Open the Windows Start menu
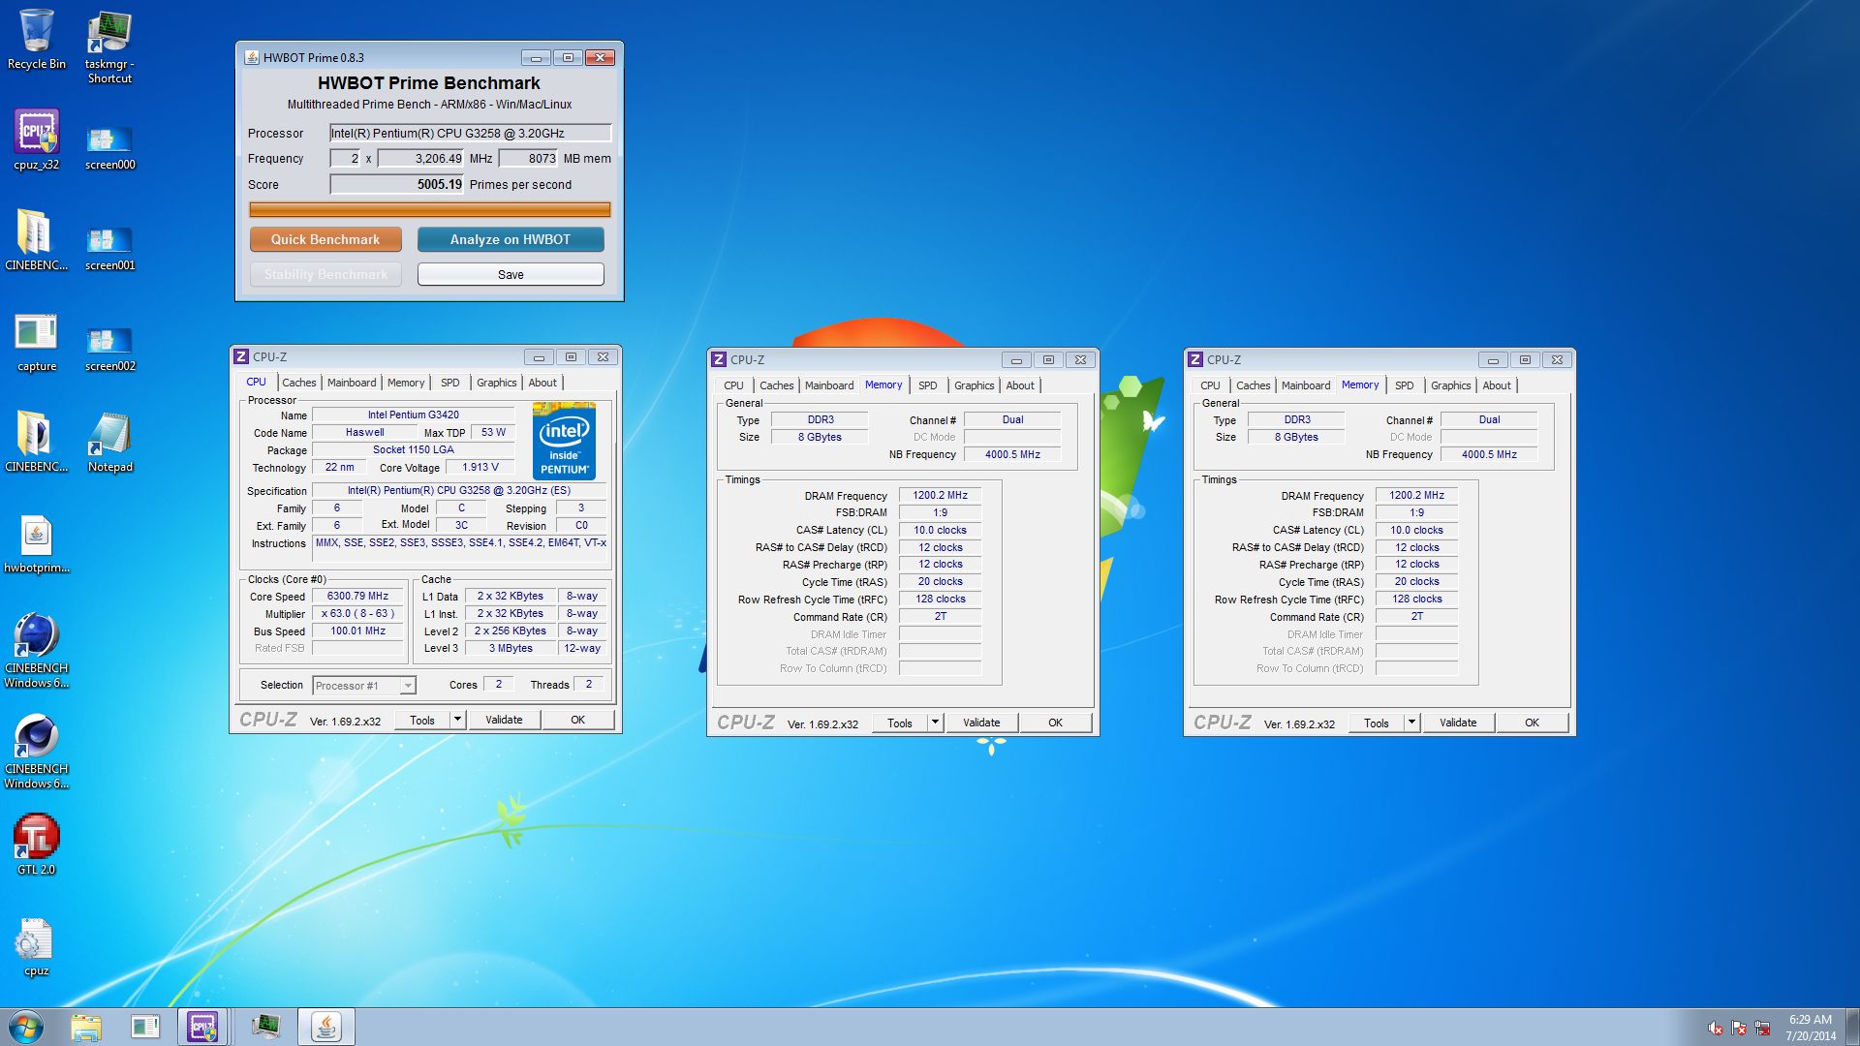The width and height of the screenshot is (1860, 1046). tap(26, 1027)
